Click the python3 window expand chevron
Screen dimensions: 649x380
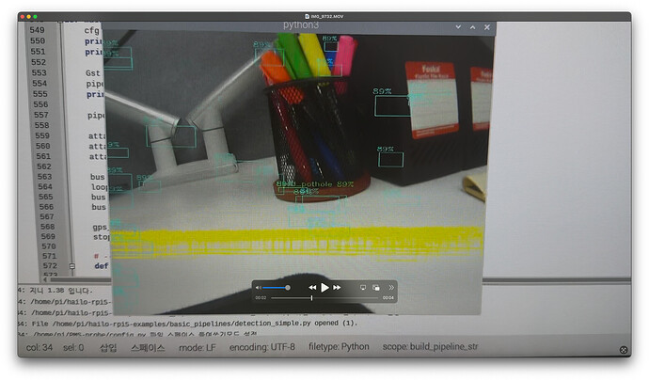472,29
